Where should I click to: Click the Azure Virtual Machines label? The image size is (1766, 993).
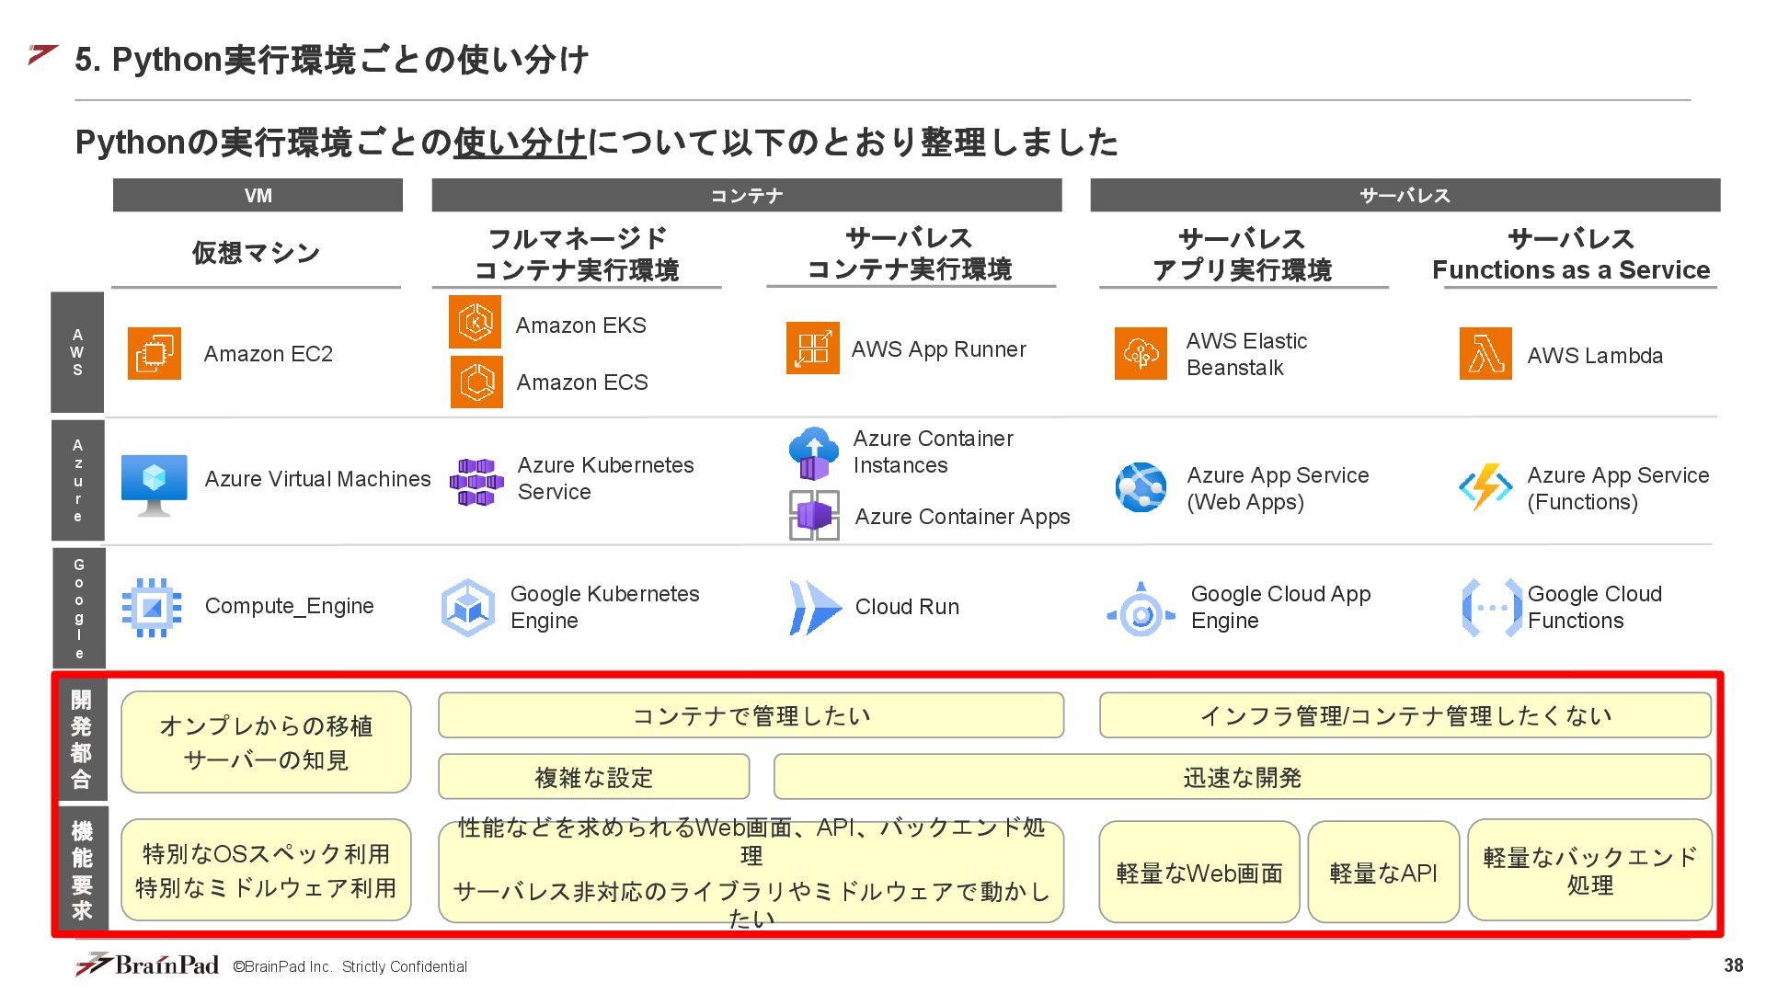[317, 479]
